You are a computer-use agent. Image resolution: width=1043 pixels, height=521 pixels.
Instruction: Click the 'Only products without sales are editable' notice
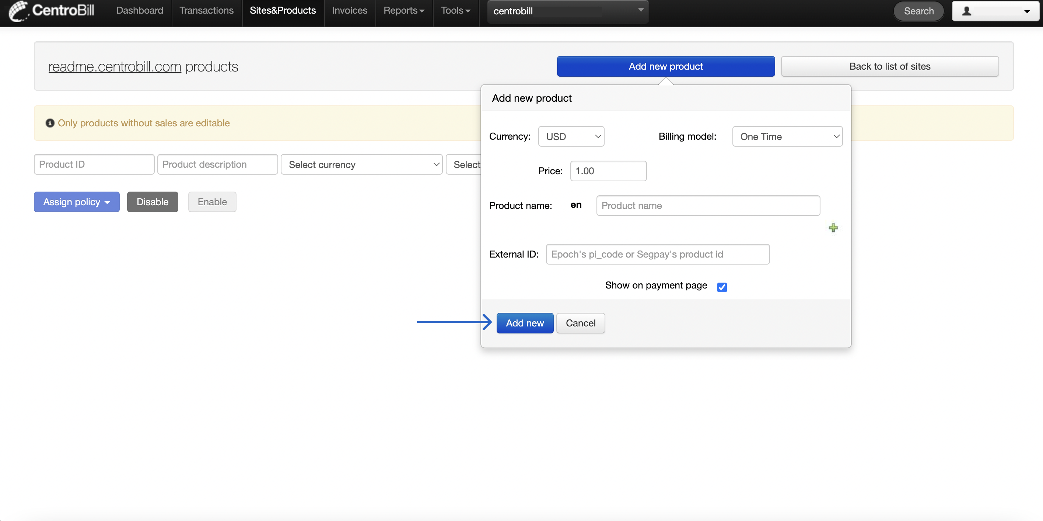[x=144, y=123]
